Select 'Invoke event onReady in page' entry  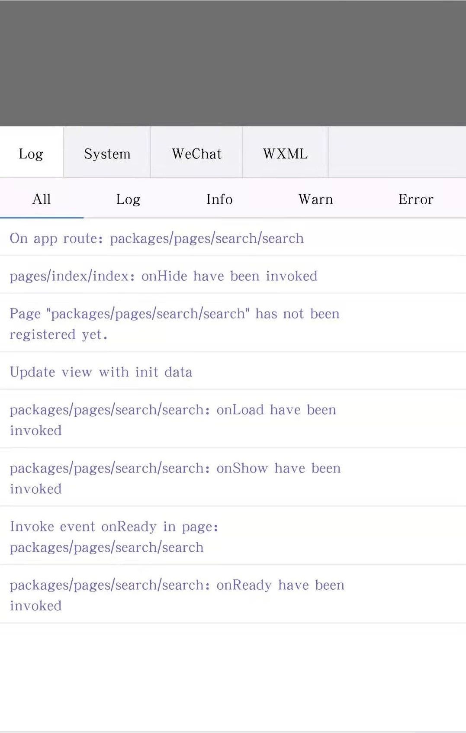coord(233,536)
